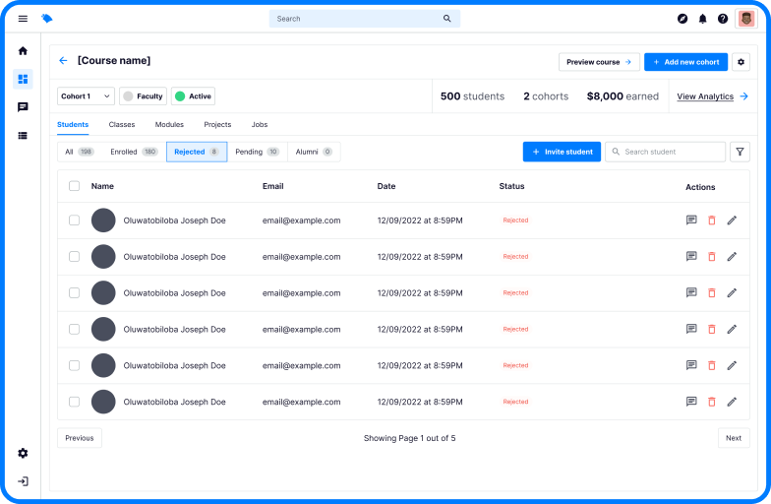Click the compass explore icon
This screenshot has width=771, height=504.
tap(682, 19)
